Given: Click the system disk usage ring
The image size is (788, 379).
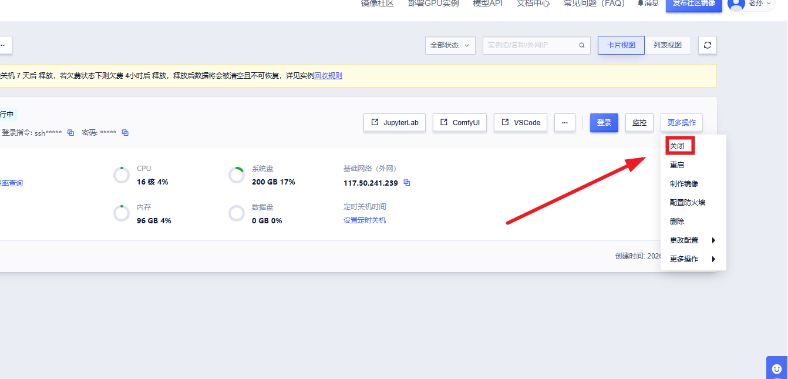Looking at the screenshot, I should click(237, 175).
